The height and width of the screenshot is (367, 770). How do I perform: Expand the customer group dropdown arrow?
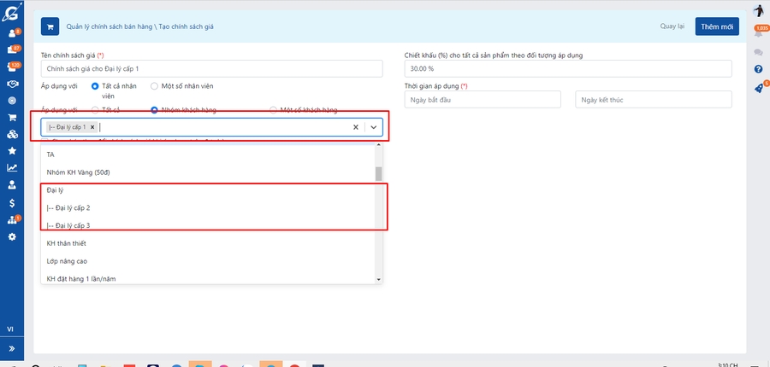[373, 127]
